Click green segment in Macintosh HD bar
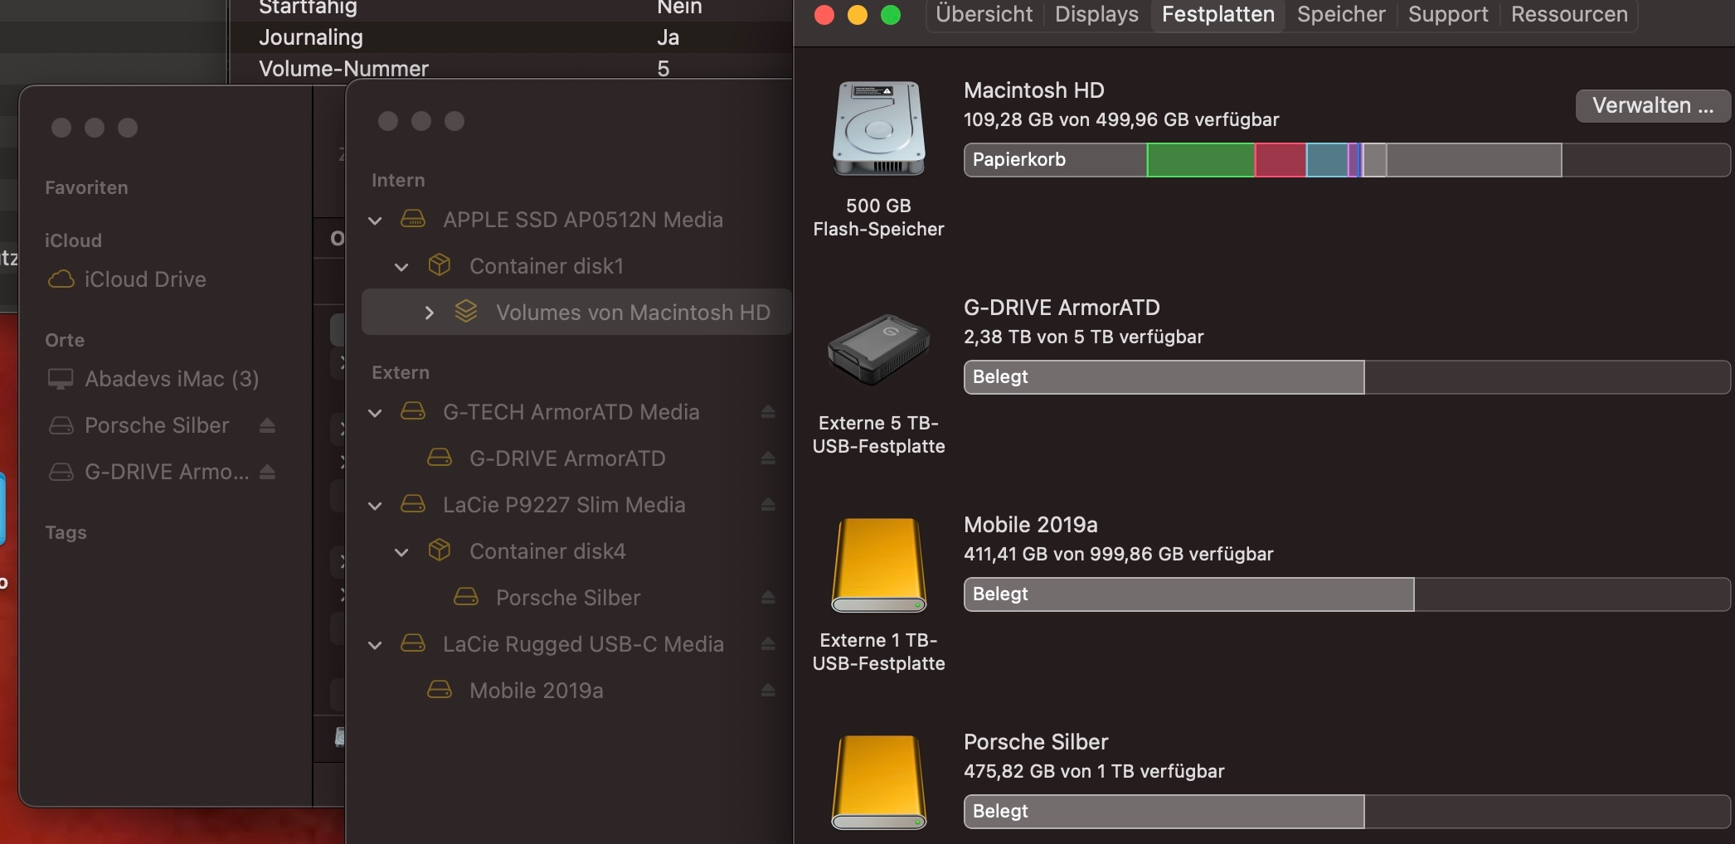1735x844 pixels. 1200,160
